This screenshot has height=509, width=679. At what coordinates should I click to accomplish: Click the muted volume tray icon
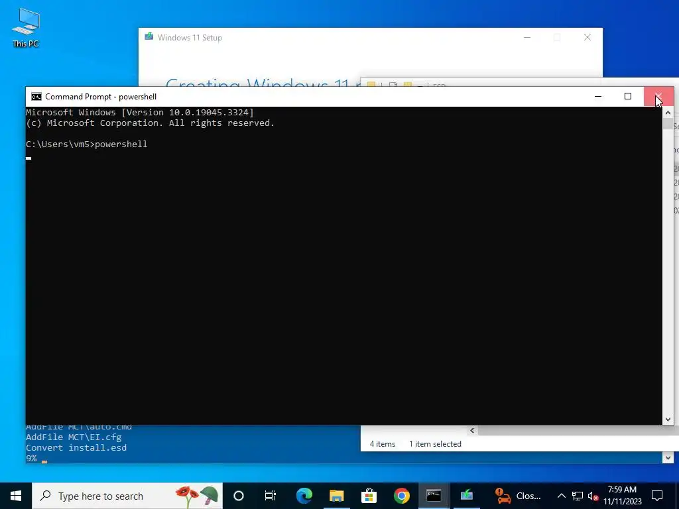[x=593, y=496]
